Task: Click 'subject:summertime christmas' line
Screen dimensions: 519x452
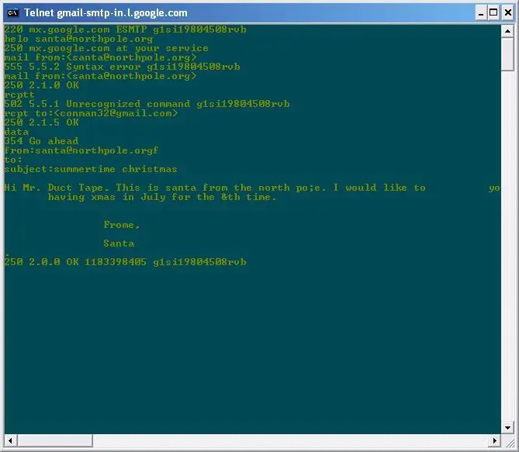Action: pyautogui.click(x=91, y=169)
